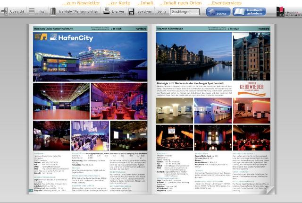Viewport: 302px width, 203px height.
Task: Click the theater stage with screen photo
Action: tap(174, 138)
